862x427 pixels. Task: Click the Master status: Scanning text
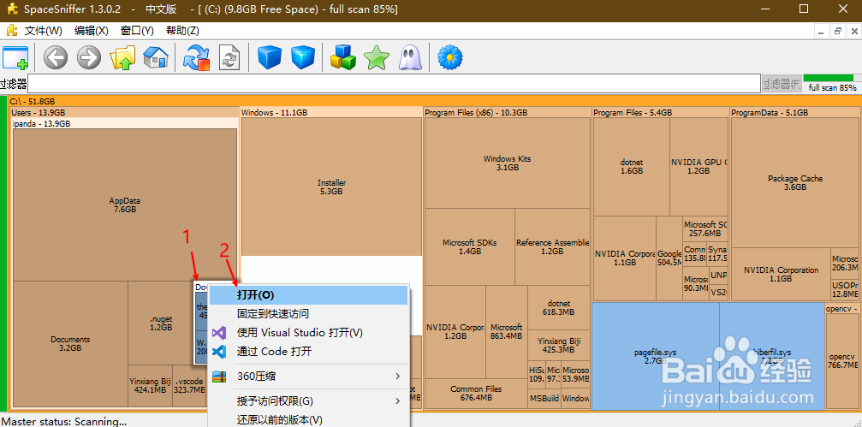[x=63, y=422]
